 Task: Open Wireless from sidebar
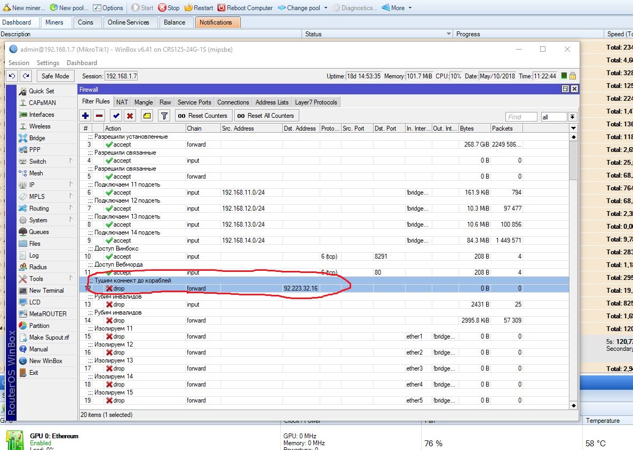(x=39, y=126)
